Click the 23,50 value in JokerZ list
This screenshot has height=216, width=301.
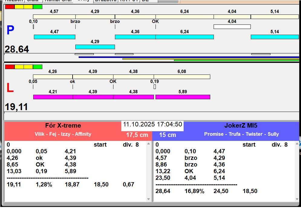(163, 178)
